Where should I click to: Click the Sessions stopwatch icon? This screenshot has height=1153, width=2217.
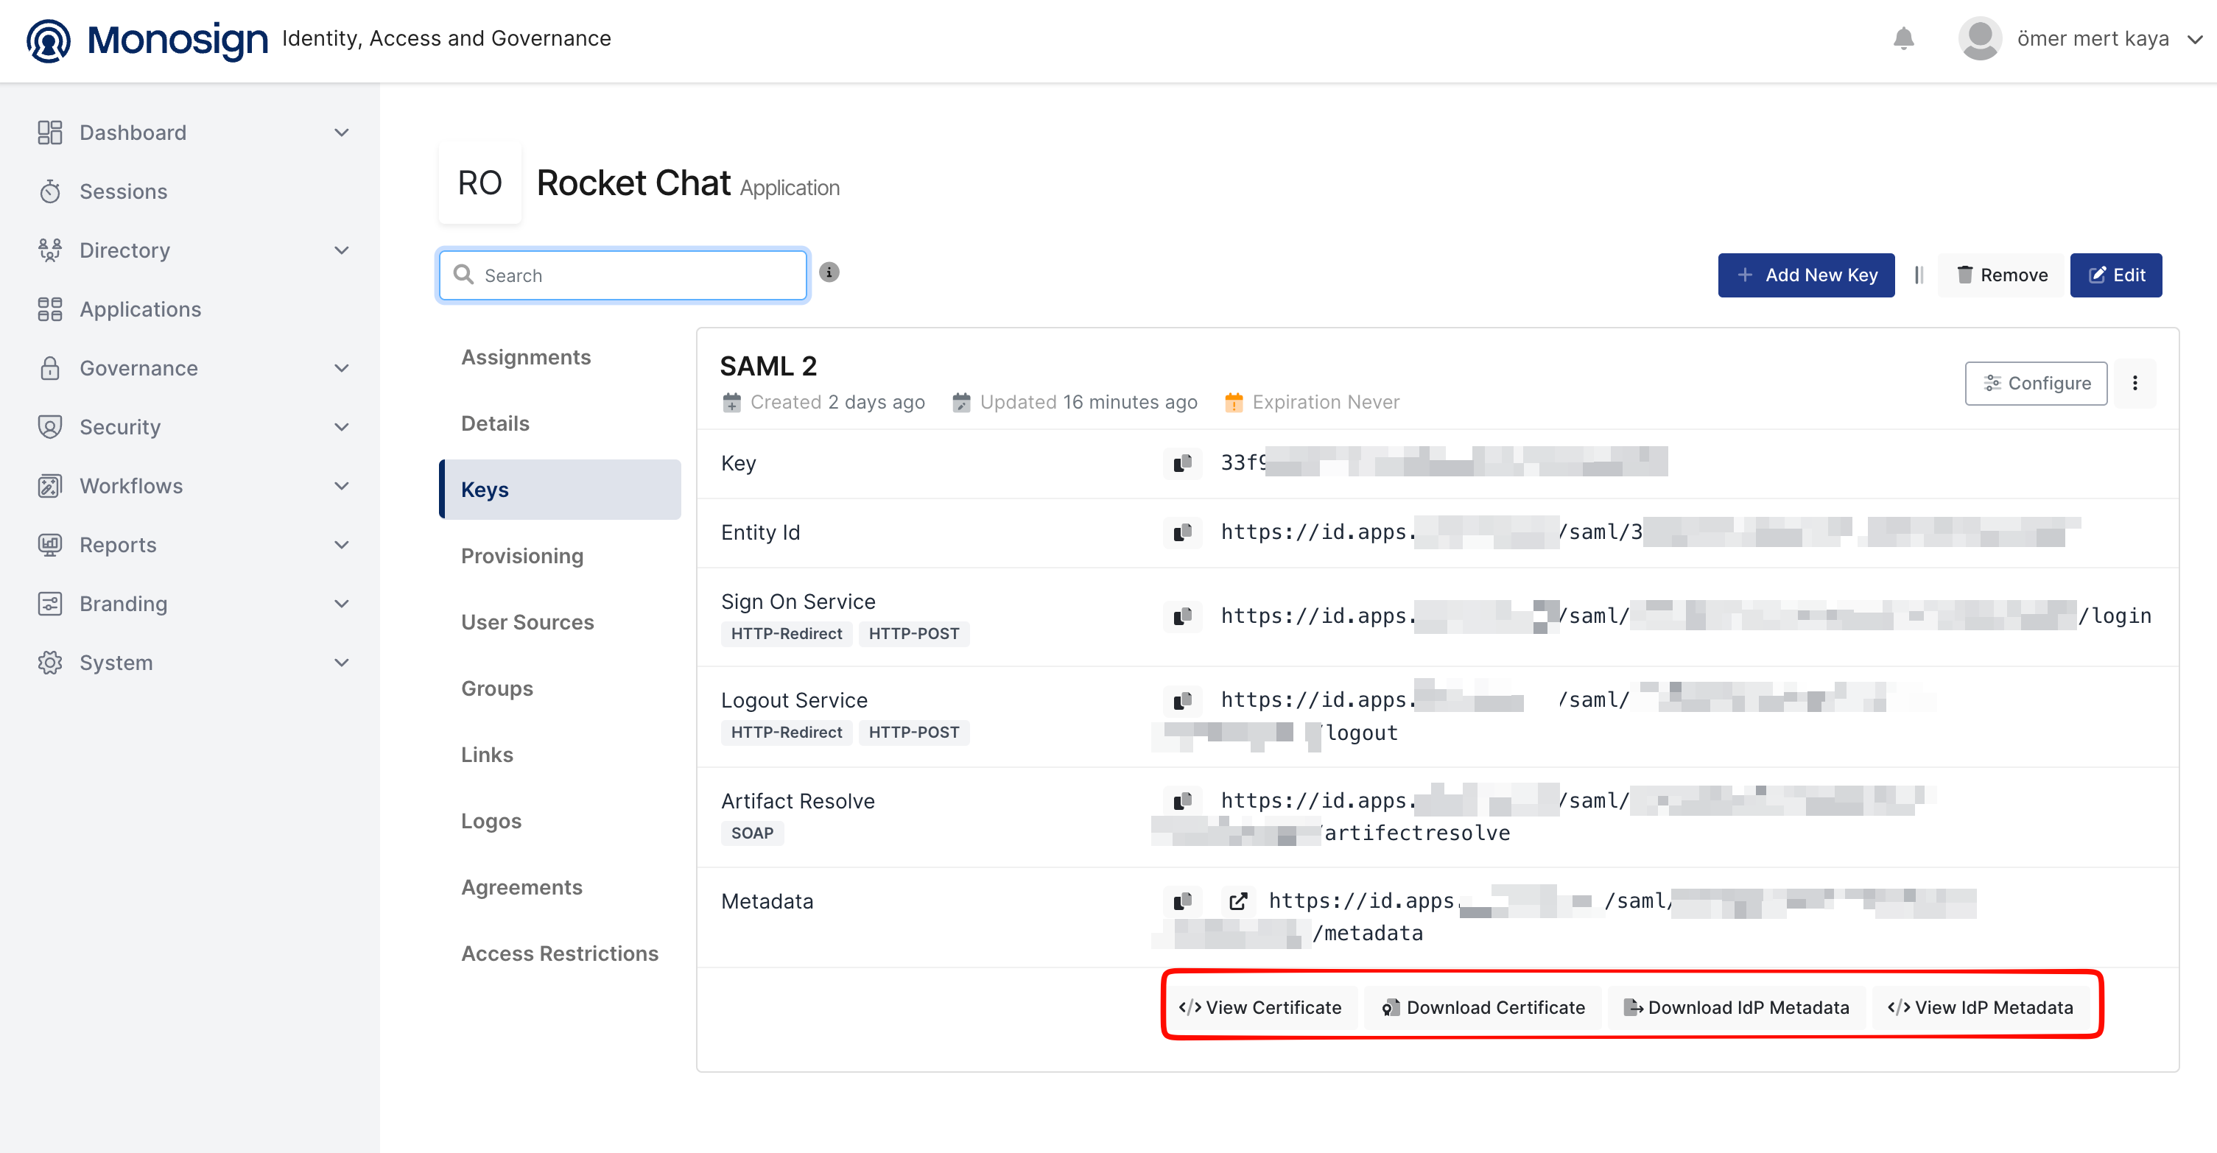click(x=50, y=191)
